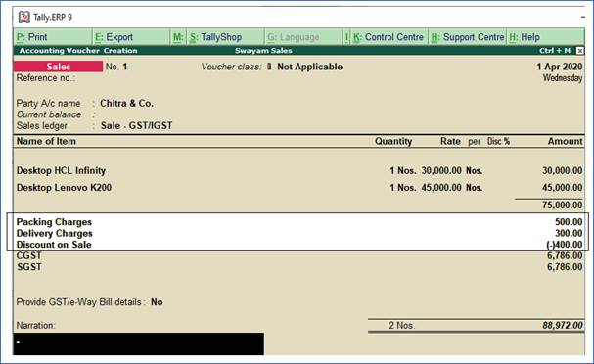Select the CGST ledger row
This screenshot has width=594, height=364.
click(299, 255)
